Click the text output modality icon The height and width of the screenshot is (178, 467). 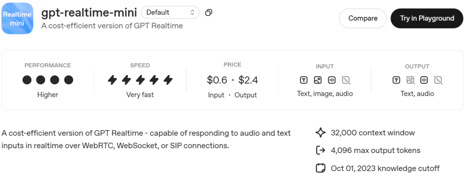click(x=396, y=80)
